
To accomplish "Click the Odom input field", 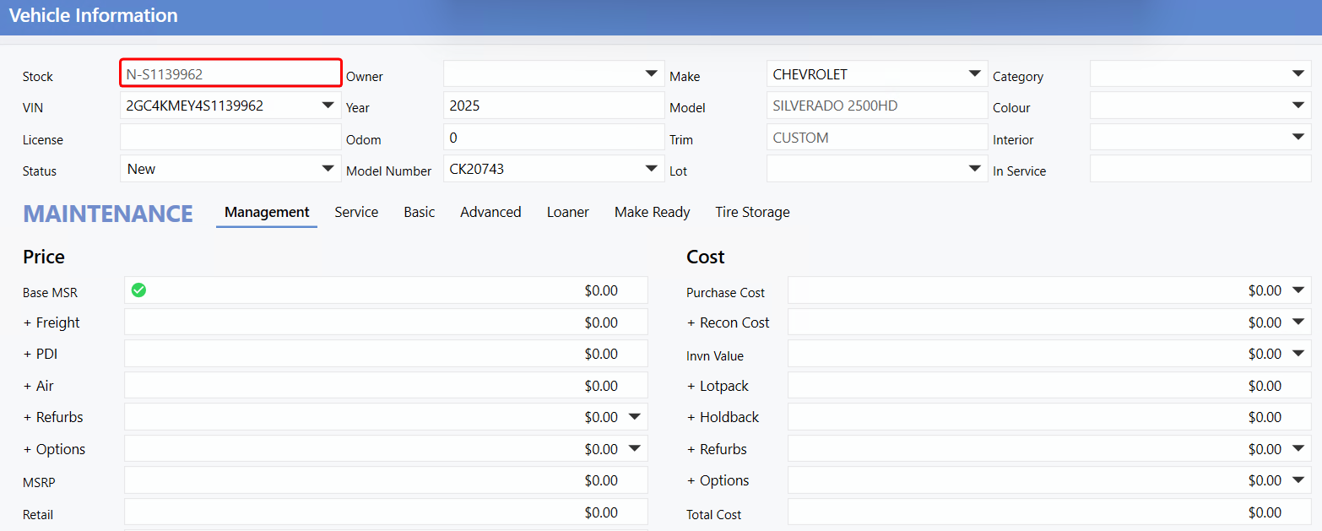I will (x=553, y=138).
